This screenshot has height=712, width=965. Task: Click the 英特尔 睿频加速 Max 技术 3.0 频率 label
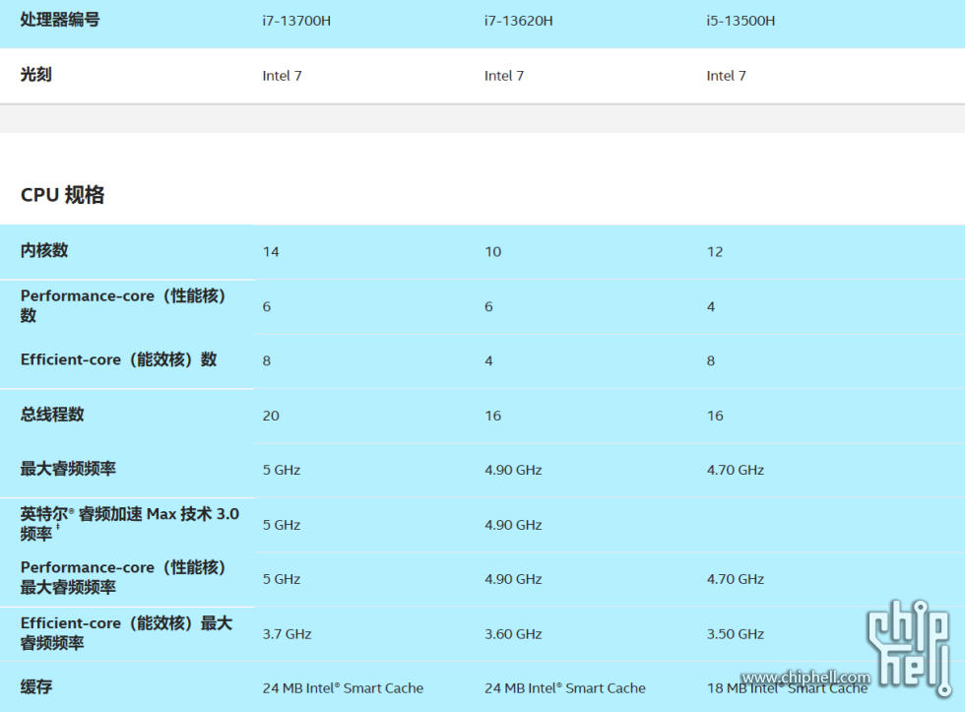coord(130,523)
